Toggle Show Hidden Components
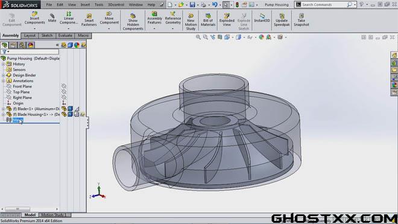Viewport: 398px width, 224px height. click(x=133, y=22)
